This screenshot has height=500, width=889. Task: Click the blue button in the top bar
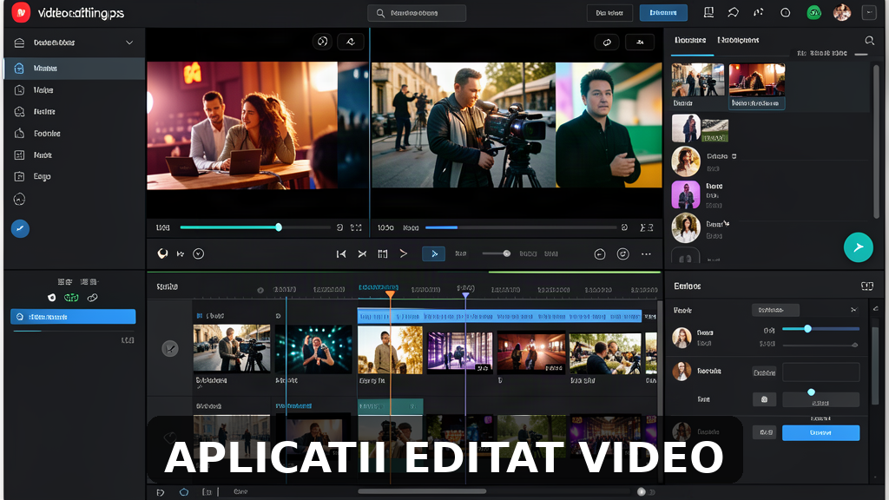point(663,12)
